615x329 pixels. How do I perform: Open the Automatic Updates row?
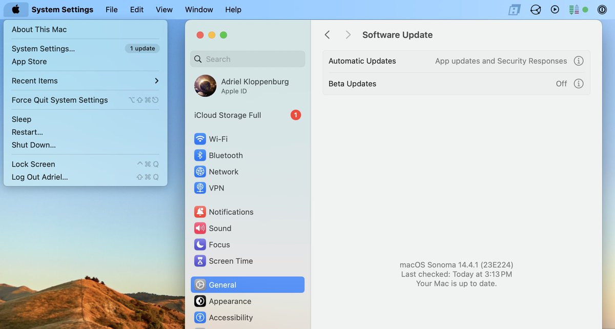pos(456,61)
